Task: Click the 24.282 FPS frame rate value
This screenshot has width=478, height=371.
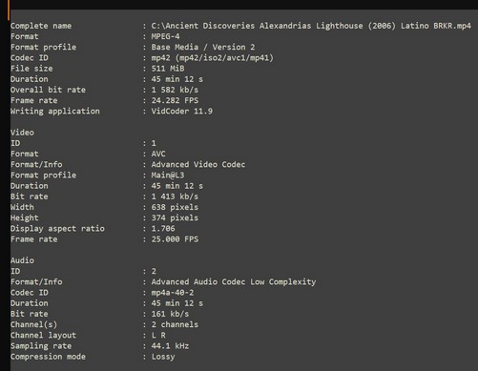Action: 175,100
